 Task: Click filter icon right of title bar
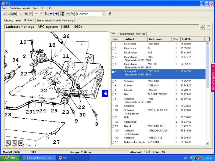pos(202,27)
